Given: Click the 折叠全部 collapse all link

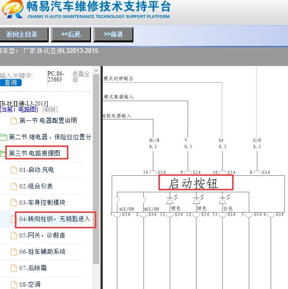Looking at the screenshot, I should (x=81, y=77).
